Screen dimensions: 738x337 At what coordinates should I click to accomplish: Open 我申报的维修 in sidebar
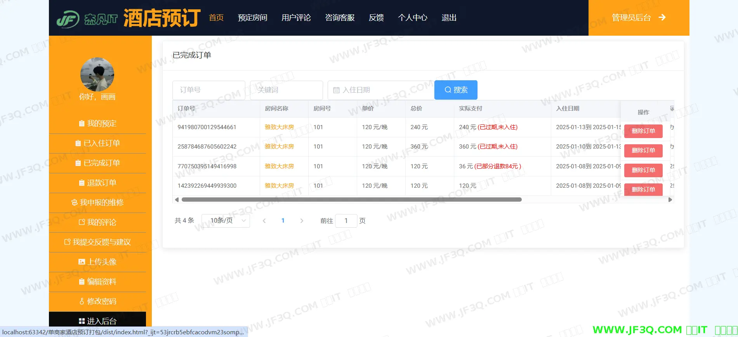point(97,202)
